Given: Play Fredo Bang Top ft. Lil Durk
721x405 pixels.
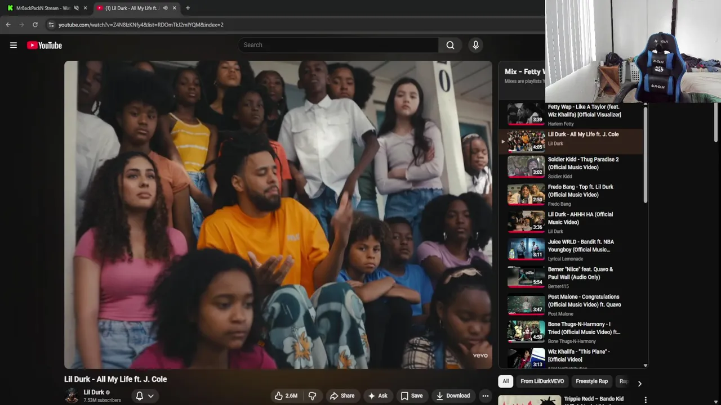Looking at the screenshot, I should 571,195.
